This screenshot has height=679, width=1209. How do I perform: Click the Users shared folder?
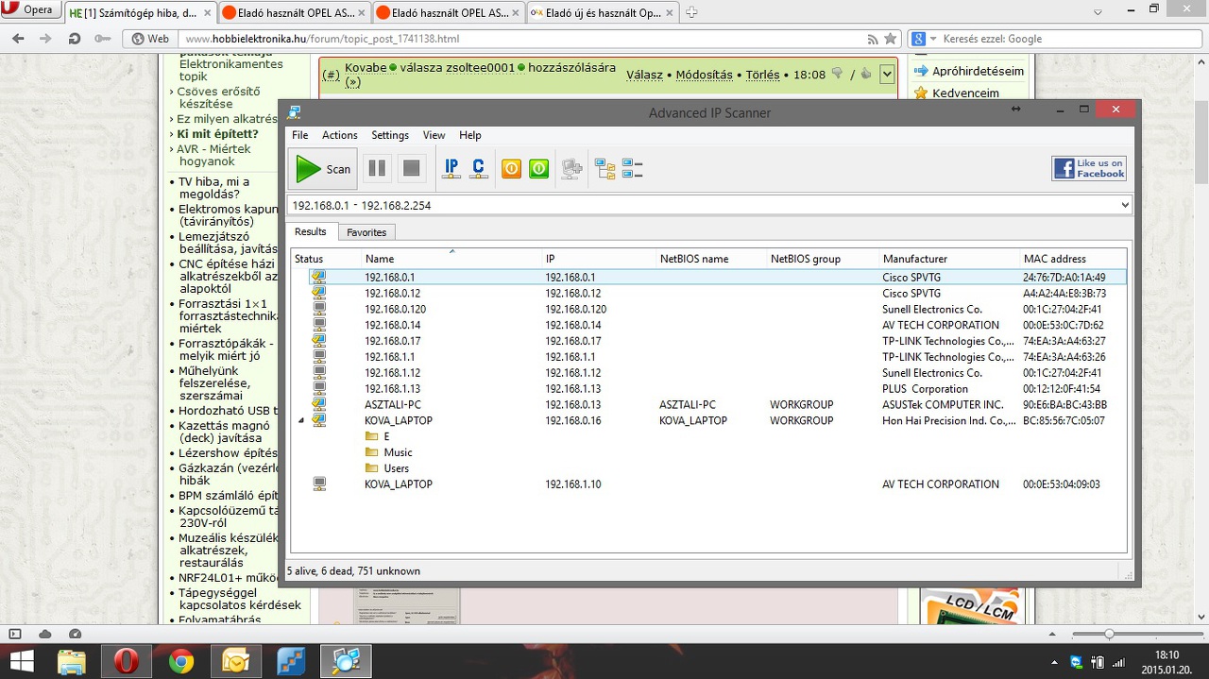click(387, 468)
